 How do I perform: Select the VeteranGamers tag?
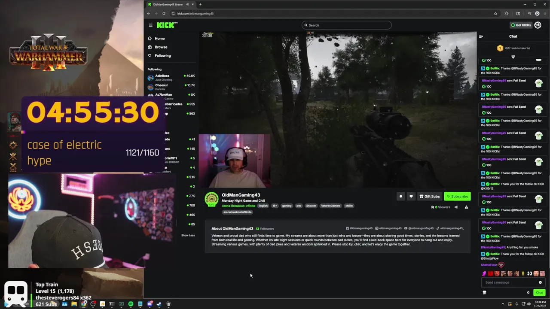(x=330, y=206)
